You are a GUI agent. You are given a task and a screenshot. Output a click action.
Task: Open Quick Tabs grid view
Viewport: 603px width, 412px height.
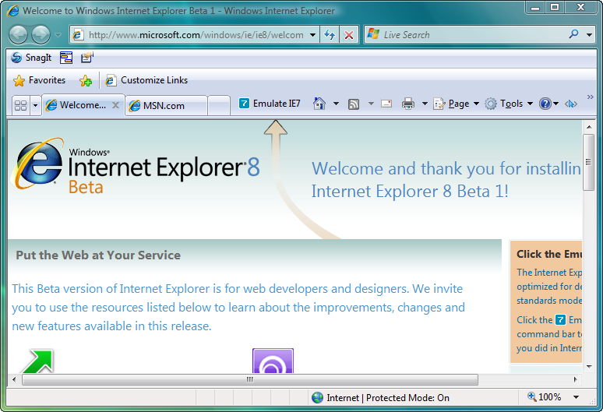(x=21, y=105)
